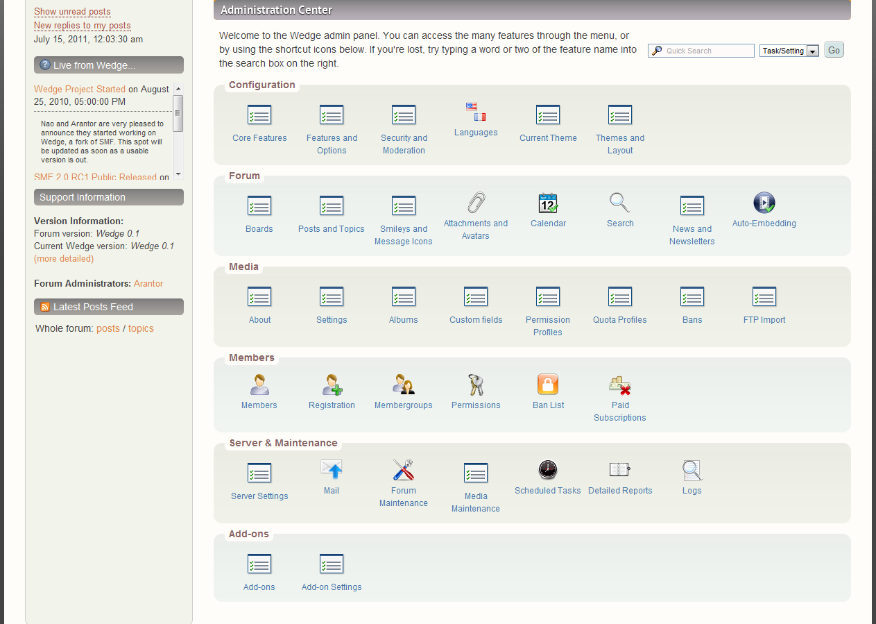Open the Show unread posts link
This screenshot has height=624, width=876.
pos(72,11)
